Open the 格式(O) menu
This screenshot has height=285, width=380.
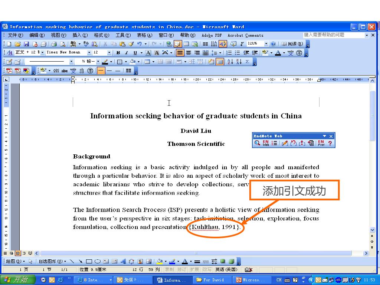[x=102, y=35]
